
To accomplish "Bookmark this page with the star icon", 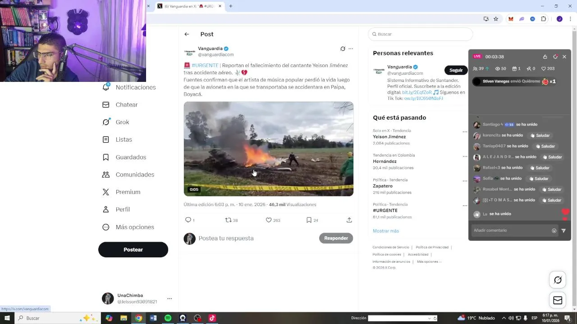I will [496, 19].
